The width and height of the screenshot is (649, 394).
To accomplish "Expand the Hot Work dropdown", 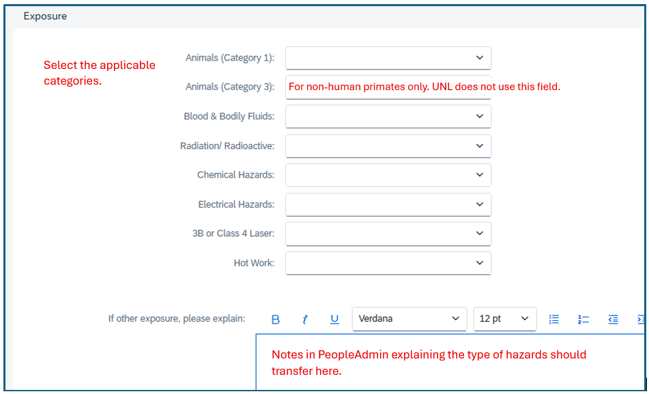I will click(388, 263).
